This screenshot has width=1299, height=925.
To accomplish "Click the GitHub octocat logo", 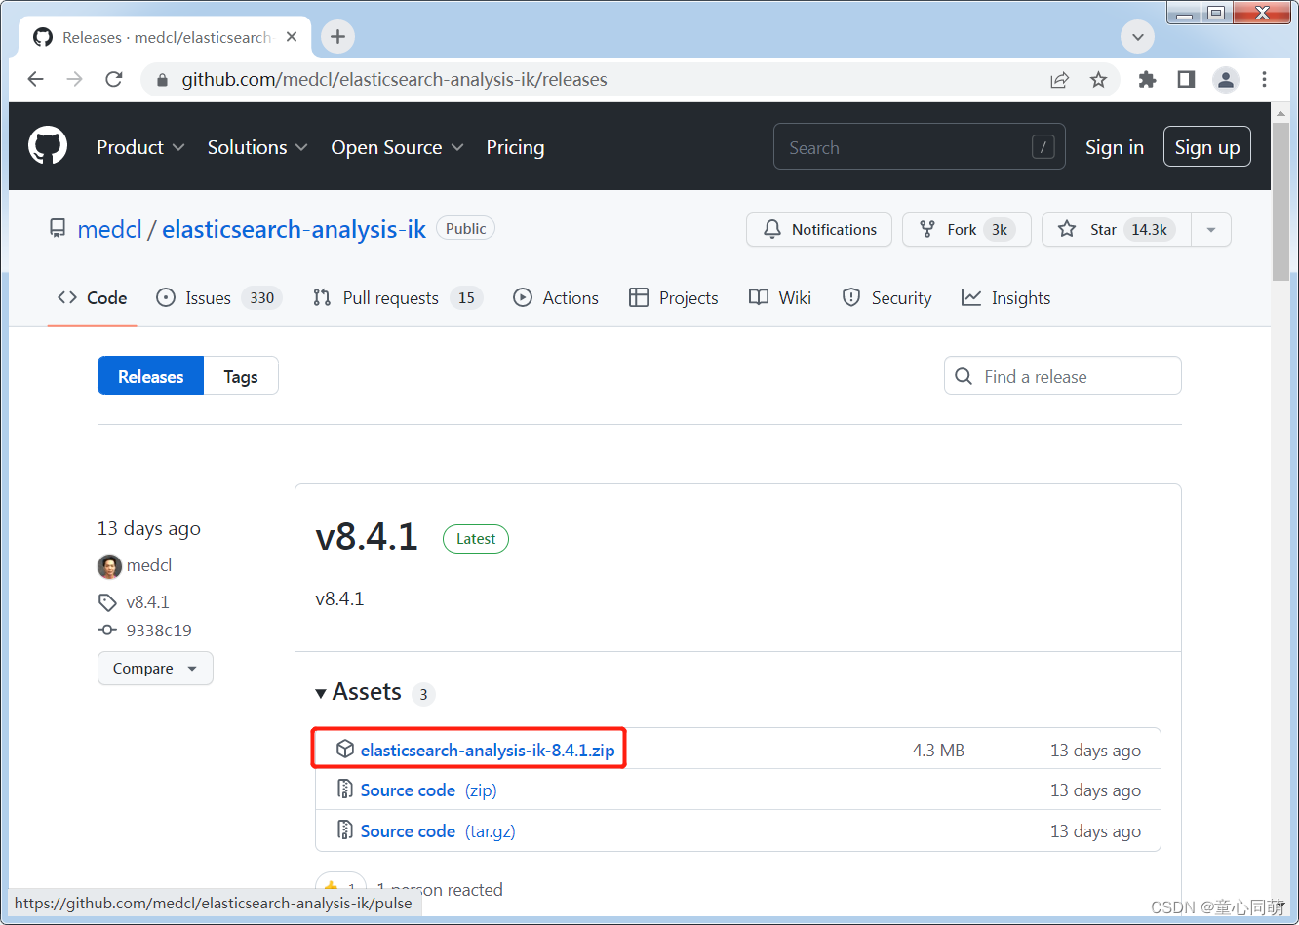I will (x=48, y=147).
